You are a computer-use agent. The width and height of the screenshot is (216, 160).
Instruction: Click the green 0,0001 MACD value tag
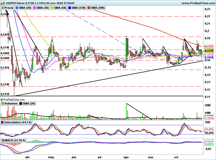(209, 144)
